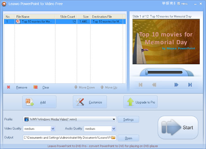Click destination cell 'Top 10 movies for M...'
The height and width of the screenshot is (149, 206).
(x=107, y=22)
